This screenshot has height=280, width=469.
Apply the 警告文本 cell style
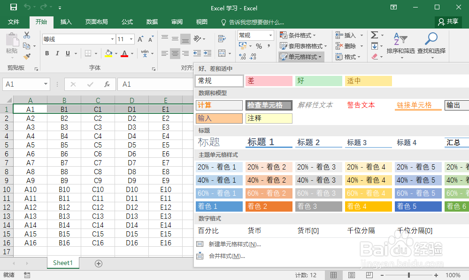coord(361,105)
